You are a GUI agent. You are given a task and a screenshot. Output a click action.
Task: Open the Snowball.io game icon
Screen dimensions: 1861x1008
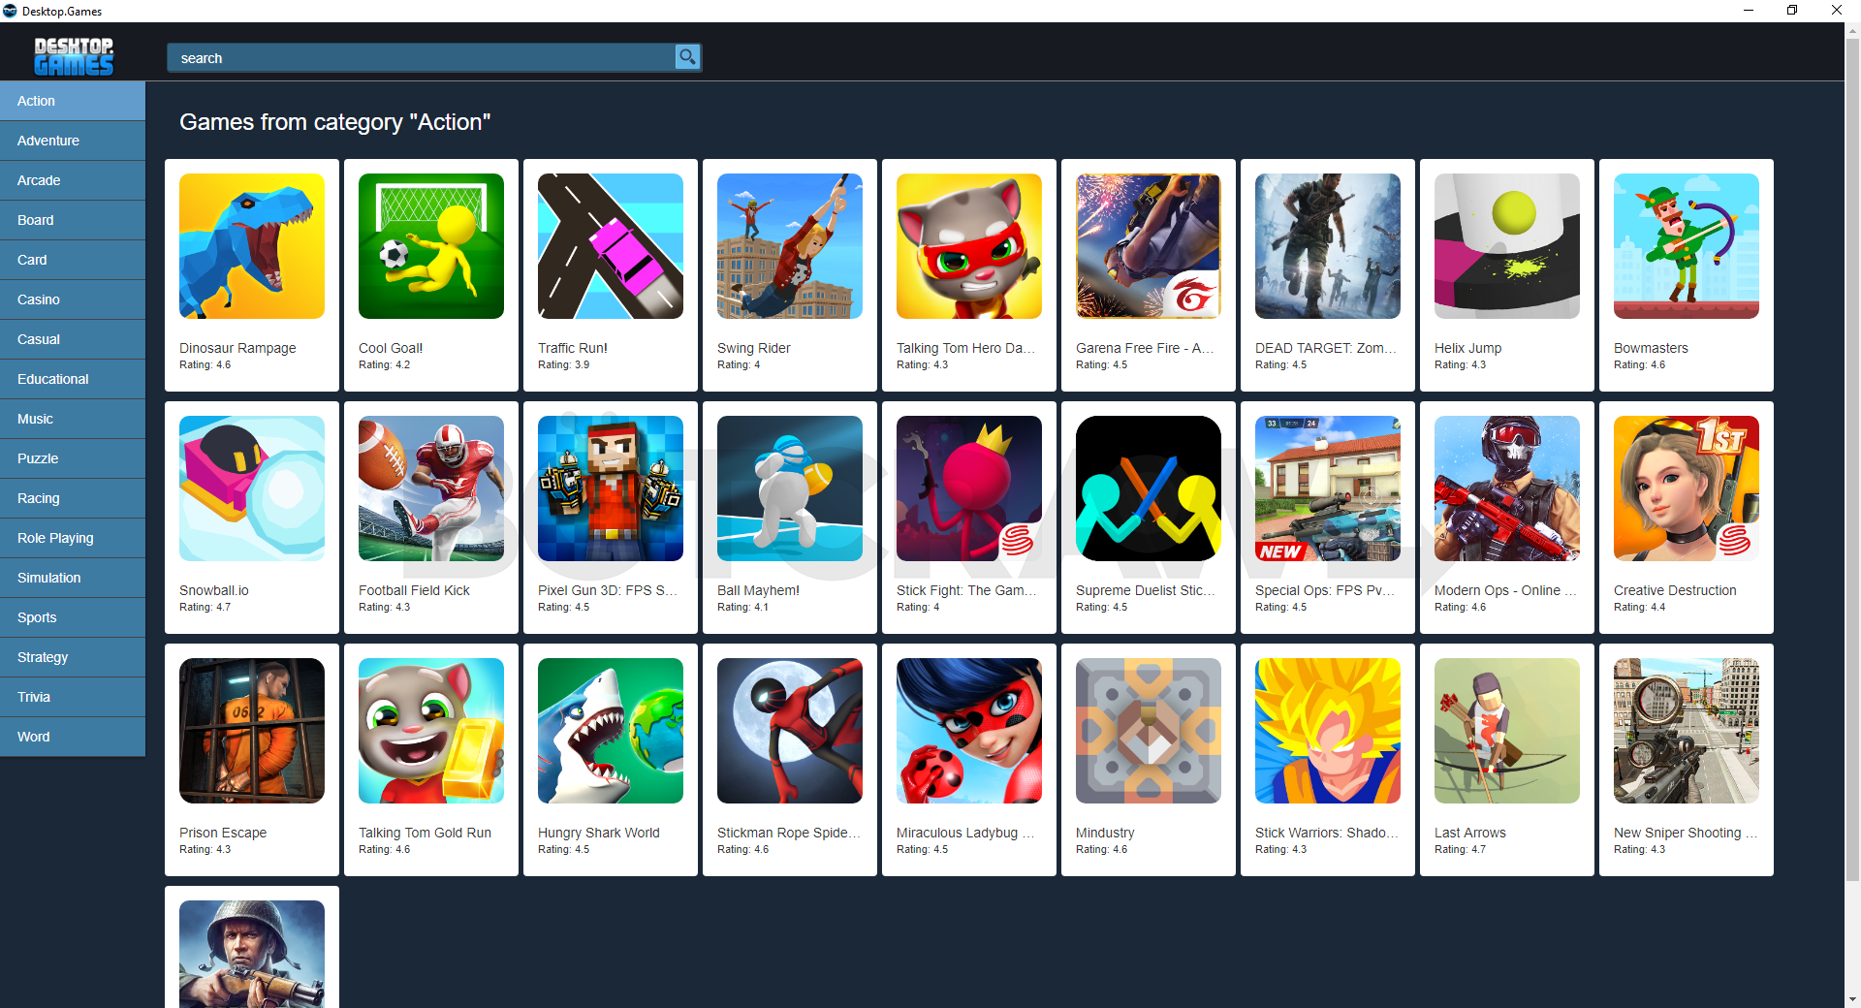pyautogui.click(x=252, y=488)
